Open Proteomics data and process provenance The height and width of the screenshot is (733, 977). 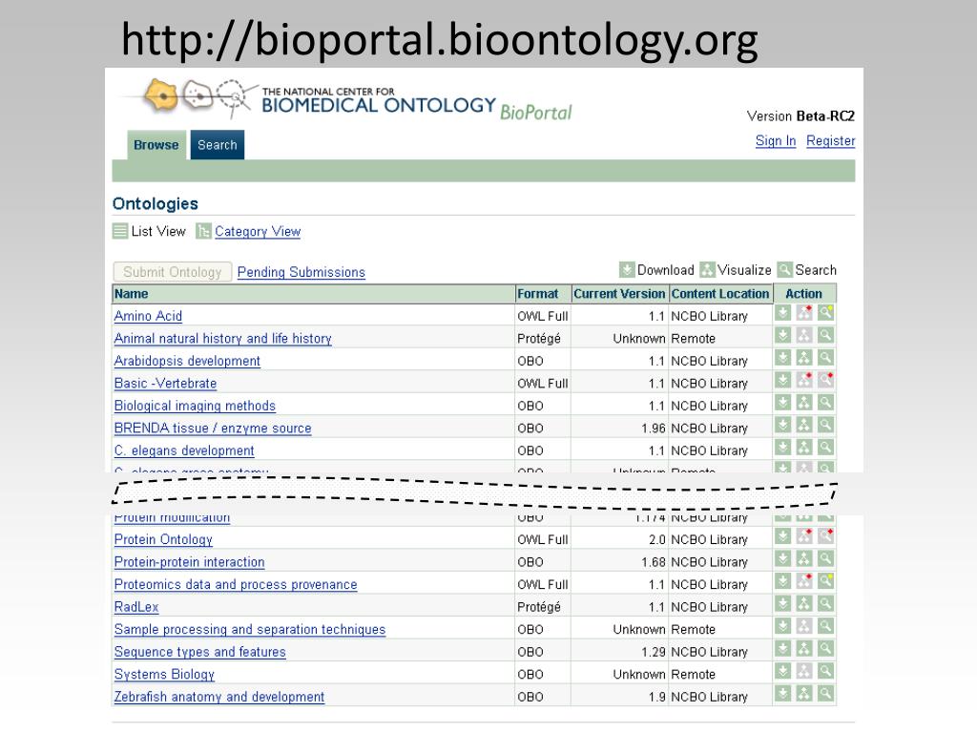click(x=237, y=585)
